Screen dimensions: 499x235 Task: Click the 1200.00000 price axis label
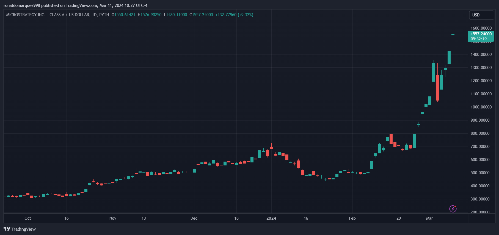coord(481,81)
